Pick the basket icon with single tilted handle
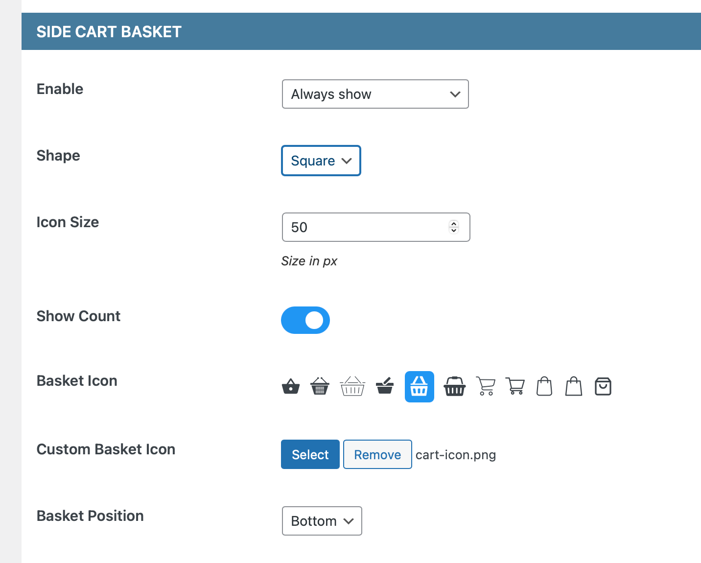The width and height of the screenshot is (701, 563). pyautogui.click(x=385, y=387)
